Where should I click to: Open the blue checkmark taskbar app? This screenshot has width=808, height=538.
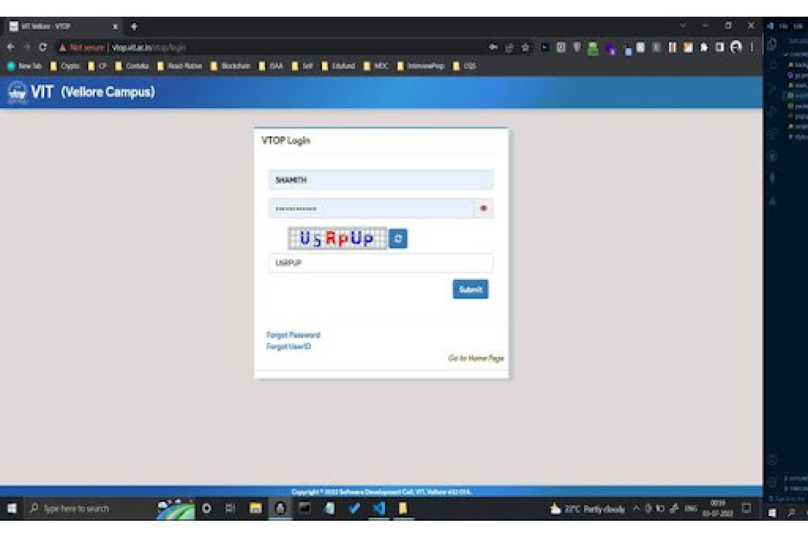354,508
